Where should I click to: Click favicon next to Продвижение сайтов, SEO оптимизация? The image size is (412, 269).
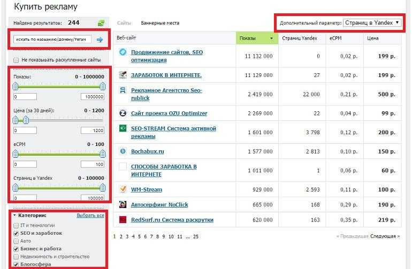pyautogui.click(x=123, y=52)
